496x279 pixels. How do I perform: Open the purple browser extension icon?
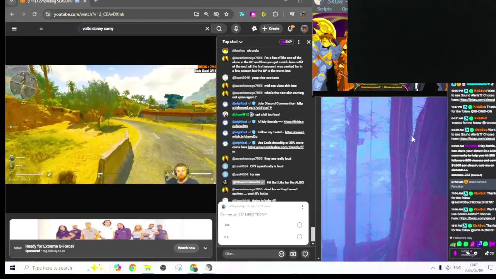click(x=253, y=14)
